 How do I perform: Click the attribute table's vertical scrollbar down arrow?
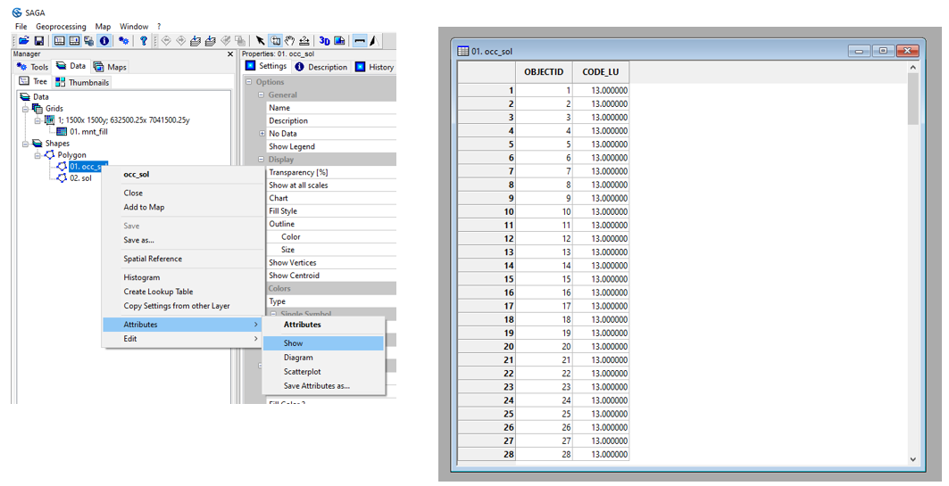point(912,458)
